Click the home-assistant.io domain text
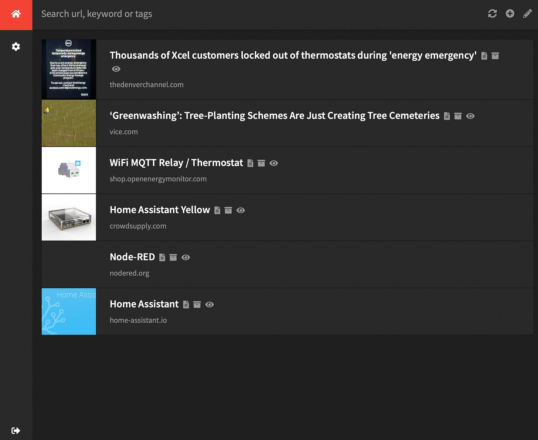Image resolution: width=538 pixels, height=440 pixels. [138, 320]
